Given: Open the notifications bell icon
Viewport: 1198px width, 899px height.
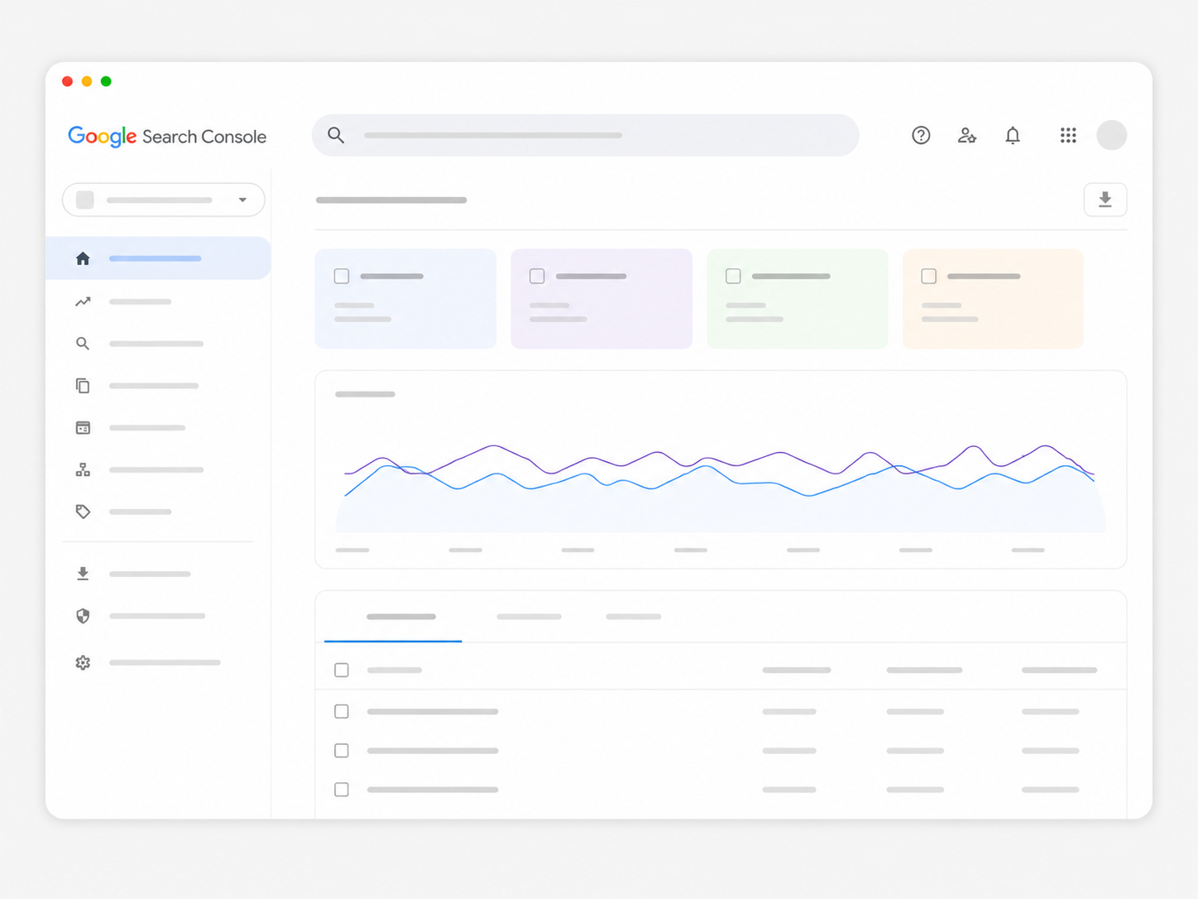Looking at the screenshot, I should click(1013, 135).
